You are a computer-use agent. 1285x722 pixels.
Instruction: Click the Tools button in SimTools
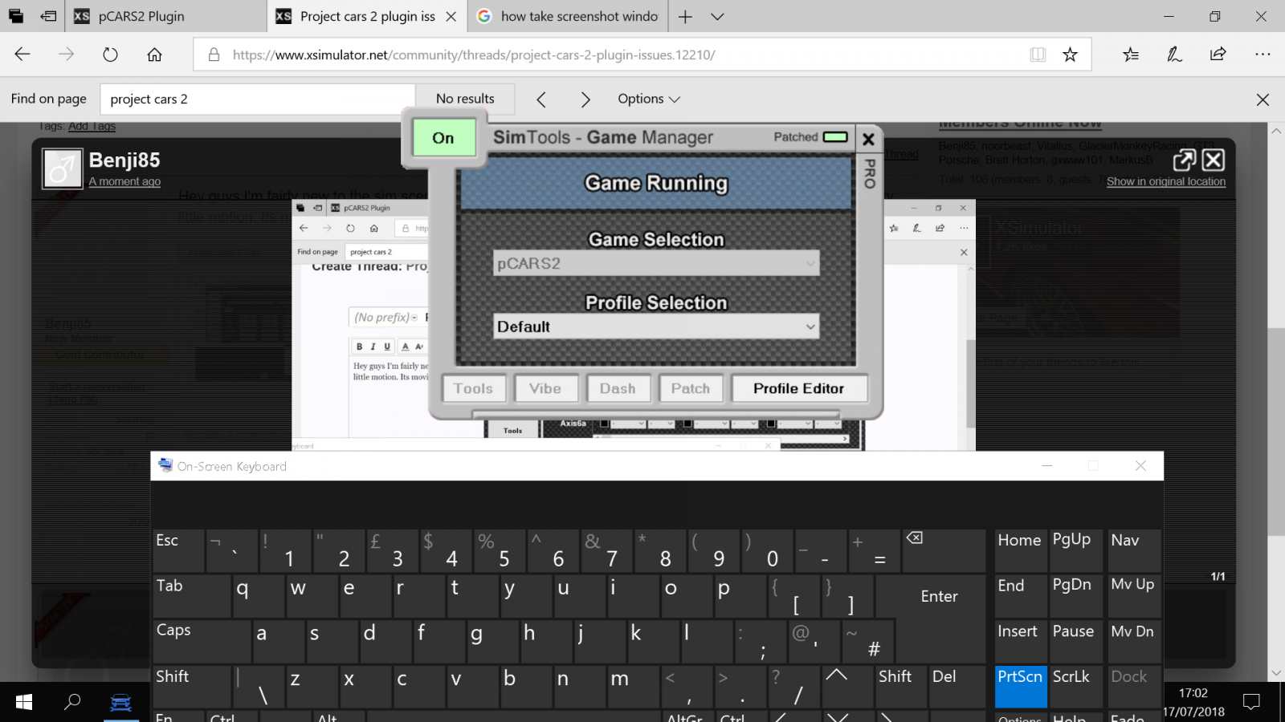(x=473, y=388)
